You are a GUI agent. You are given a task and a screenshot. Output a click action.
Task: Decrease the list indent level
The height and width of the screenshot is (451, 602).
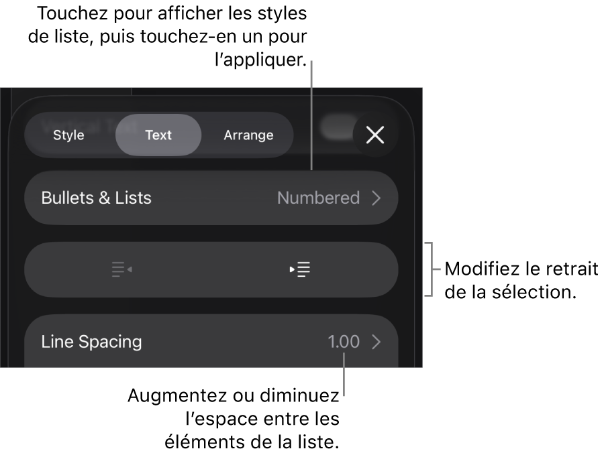pyautogui.click(x=121, y=269)
